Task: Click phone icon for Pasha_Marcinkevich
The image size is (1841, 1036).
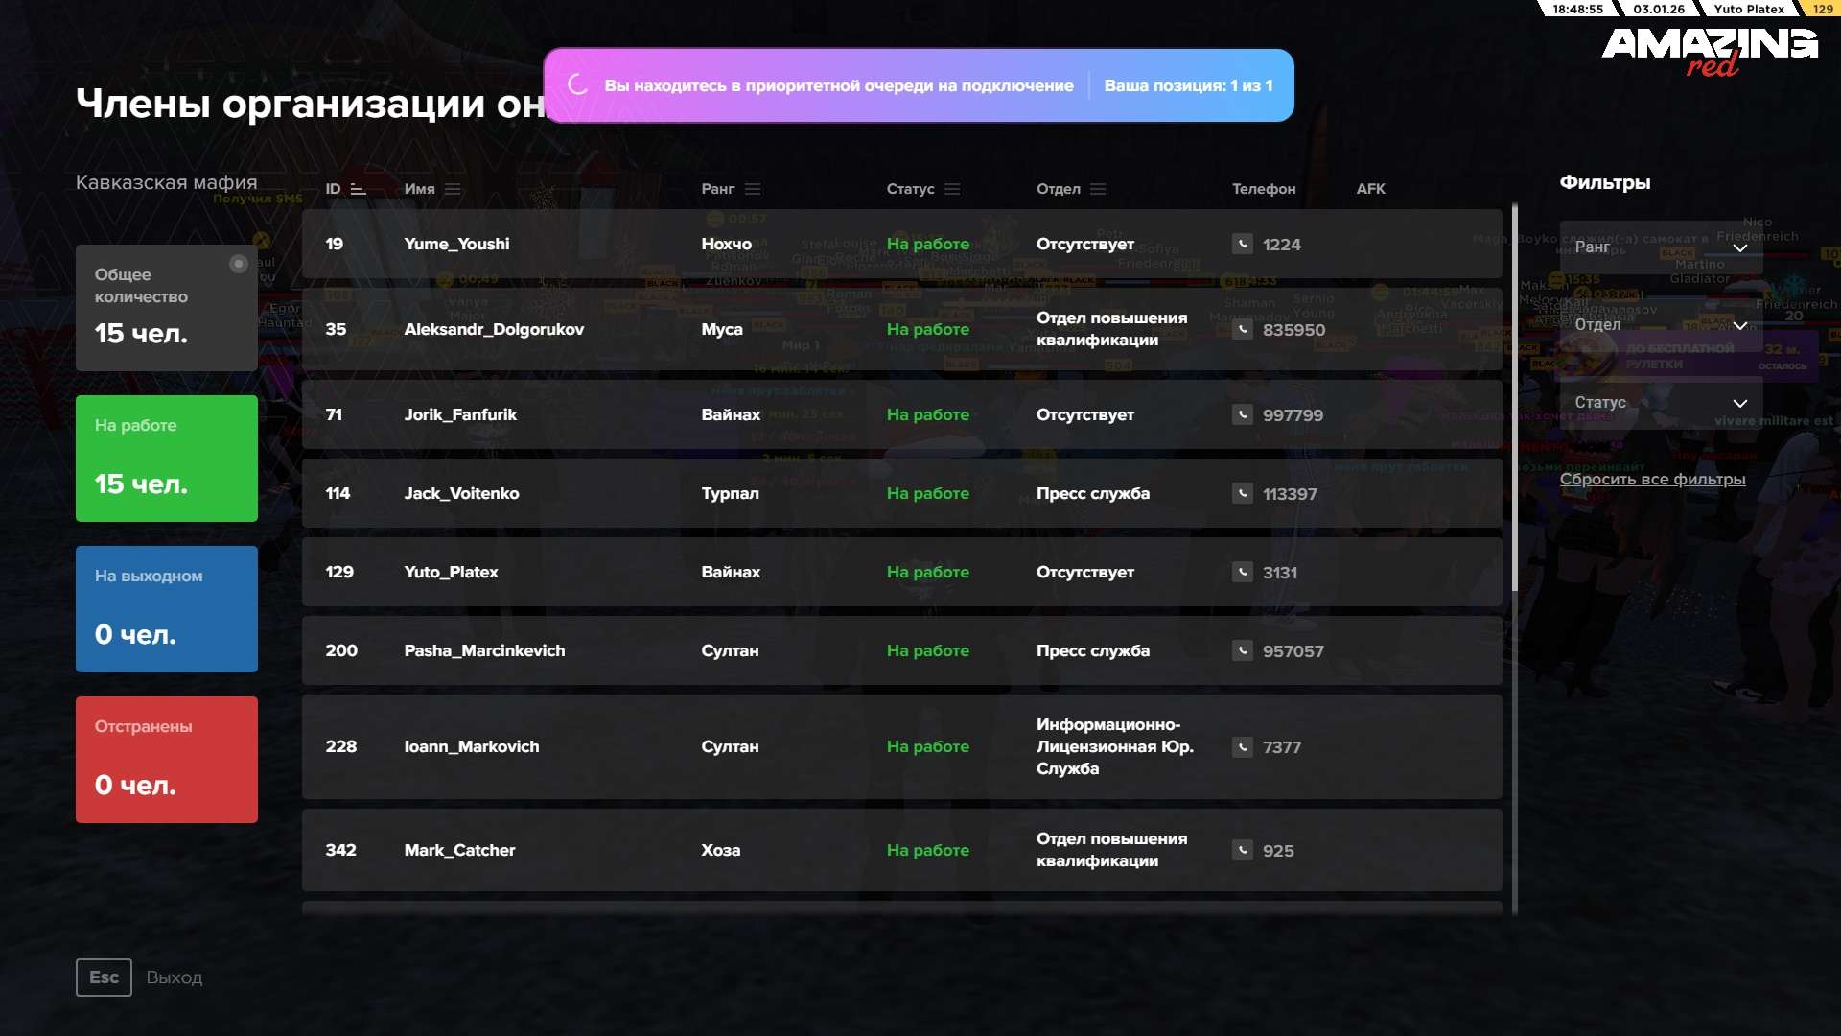Action: coord(1243,650)
